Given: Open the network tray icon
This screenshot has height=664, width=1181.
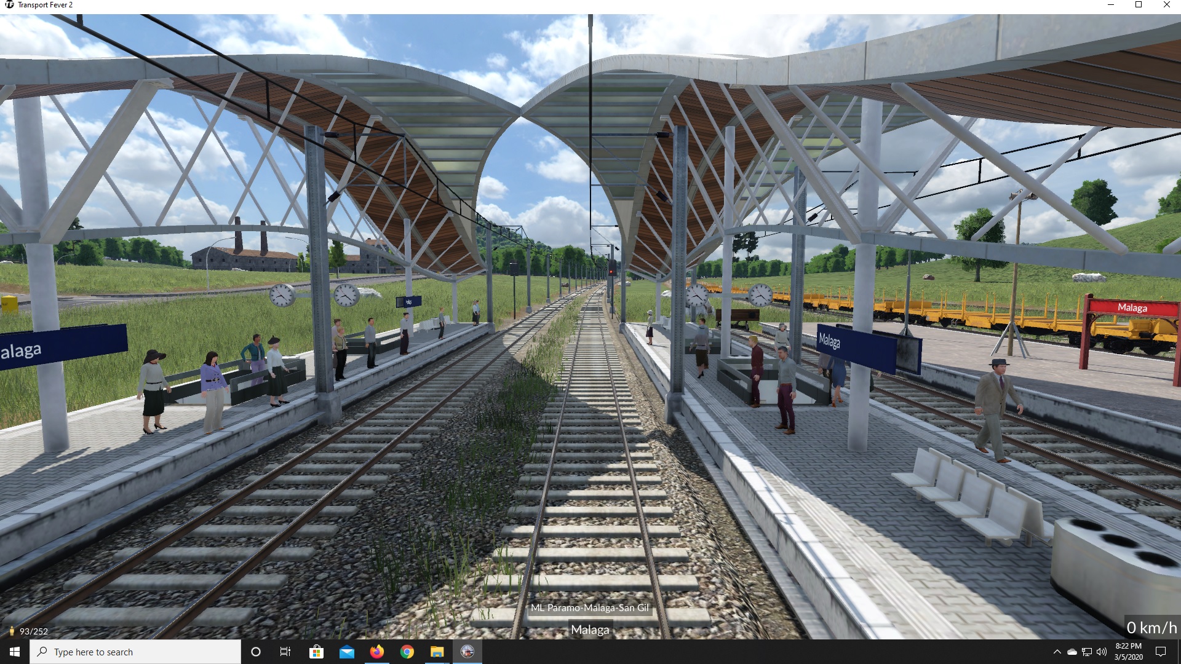Looking at the screenshot, I should pos(1087,652).
